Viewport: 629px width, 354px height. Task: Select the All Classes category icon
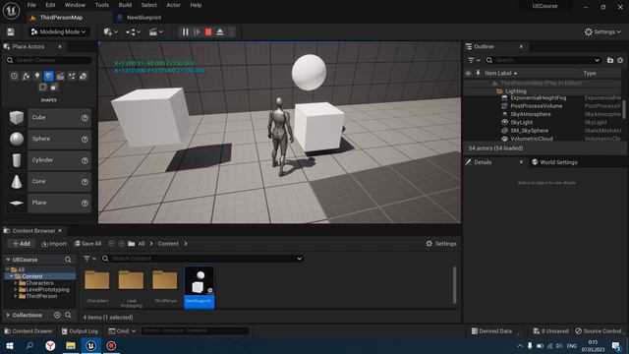pyautogui.click(x=54, y=87)
